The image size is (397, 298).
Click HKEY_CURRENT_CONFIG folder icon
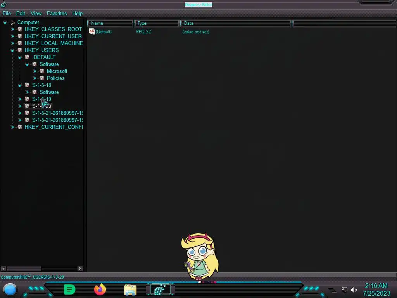[19, 127]
